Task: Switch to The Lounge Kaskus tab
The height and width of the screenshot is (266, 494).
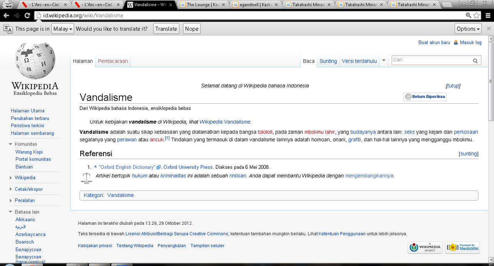Action: (x=203, y=5)
